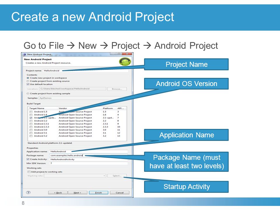Click the Package name input field
280x210 pixels.
point(89,155)
